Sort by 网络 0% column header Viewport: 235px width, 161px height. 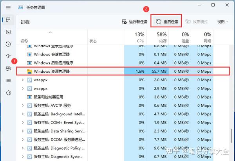pyautogui.click(x=202, y=37)
